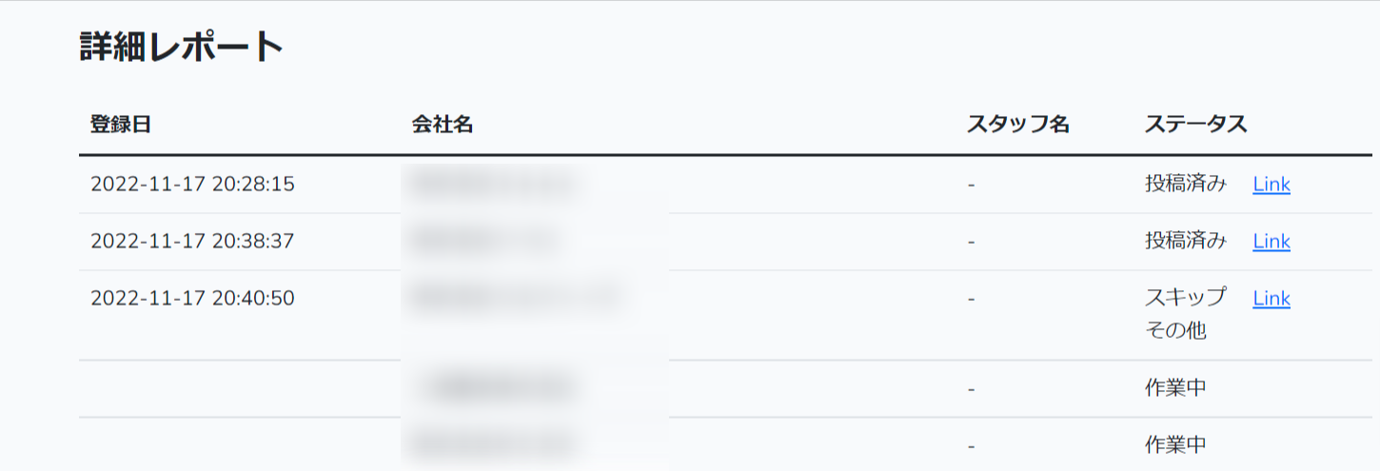
Task: Click the 会社名 column header
Action: click(x=443, y=125)
